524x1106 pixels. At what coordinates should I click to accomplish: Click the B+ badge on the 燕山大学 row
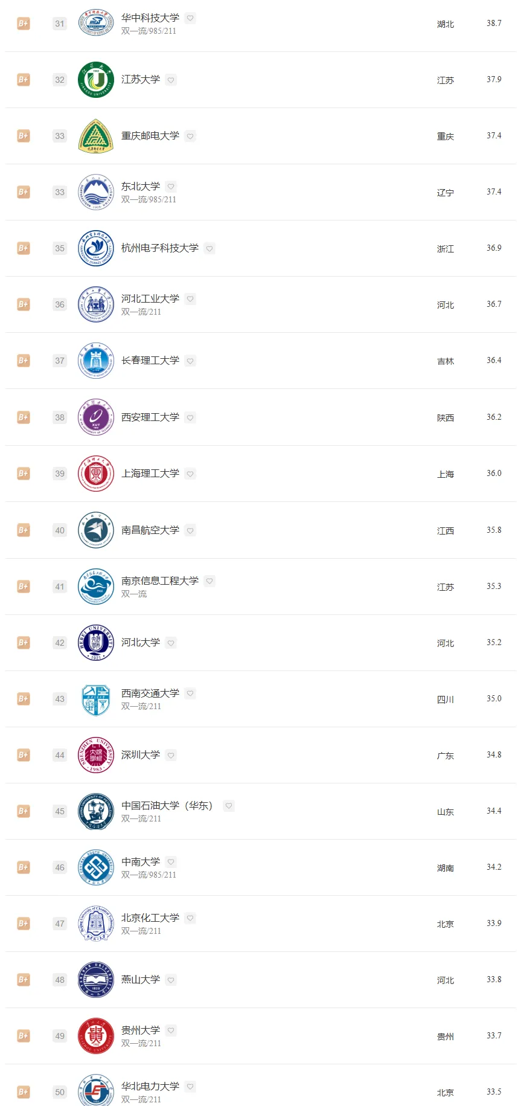tap(24, 980)
